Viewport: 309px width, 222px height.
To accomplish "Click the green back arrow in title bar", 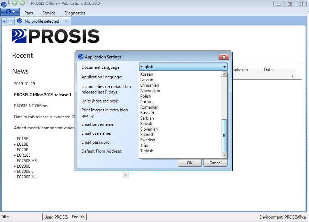I will pyautogui.click(x=15, y=3).
